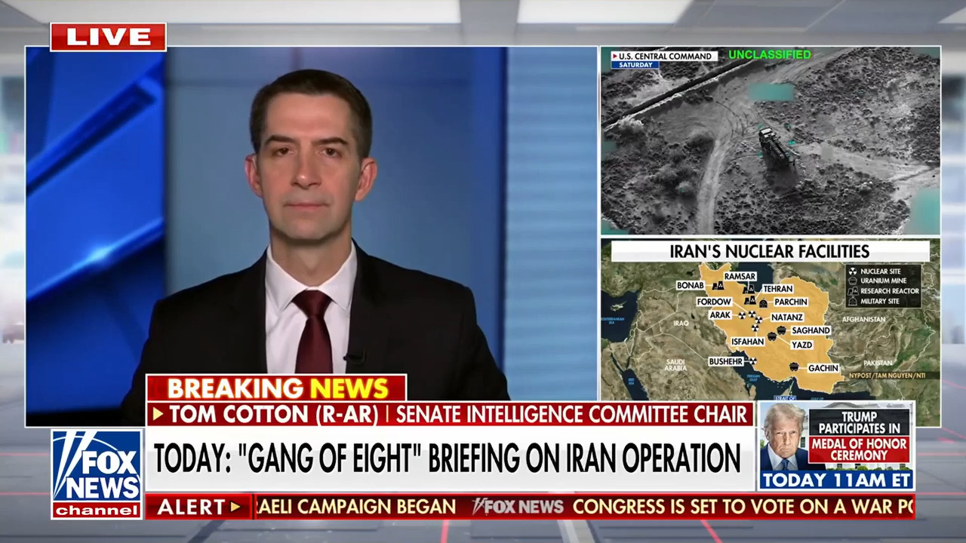This screenshot has width=966, height=543.
Task: Click the red LIVE badge
Action: [x=108, y=37]
